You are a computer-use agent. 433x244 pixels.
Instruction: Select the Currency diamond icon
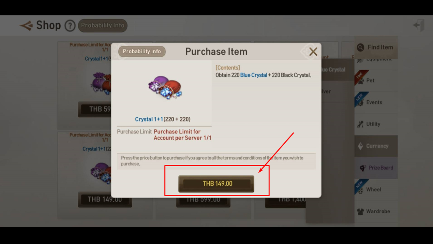[x=360, y=146]
